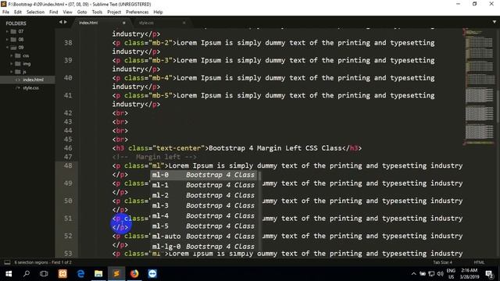Screen dimensions: 500x281
Task: Close the style.css tab
Action: 184,23
